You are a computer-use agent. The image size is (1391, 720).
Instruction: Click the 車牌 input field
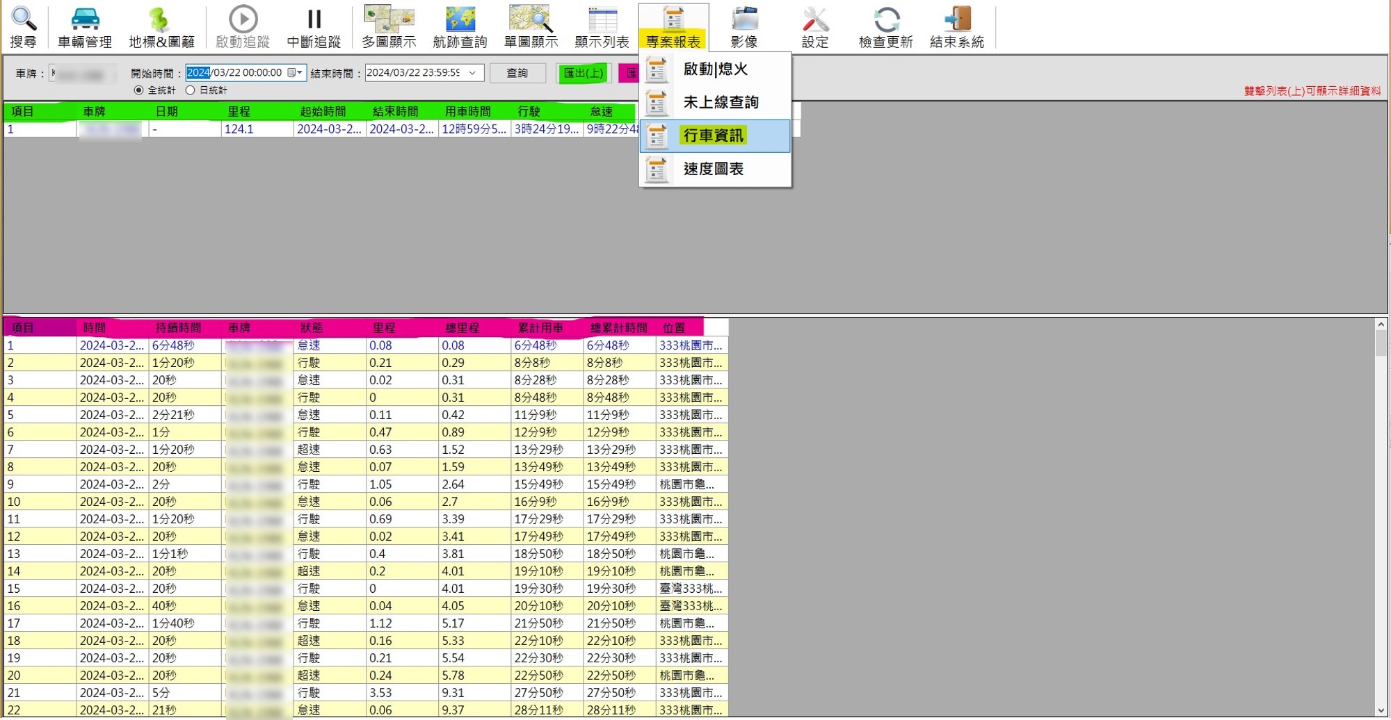[x=83, y=73]
